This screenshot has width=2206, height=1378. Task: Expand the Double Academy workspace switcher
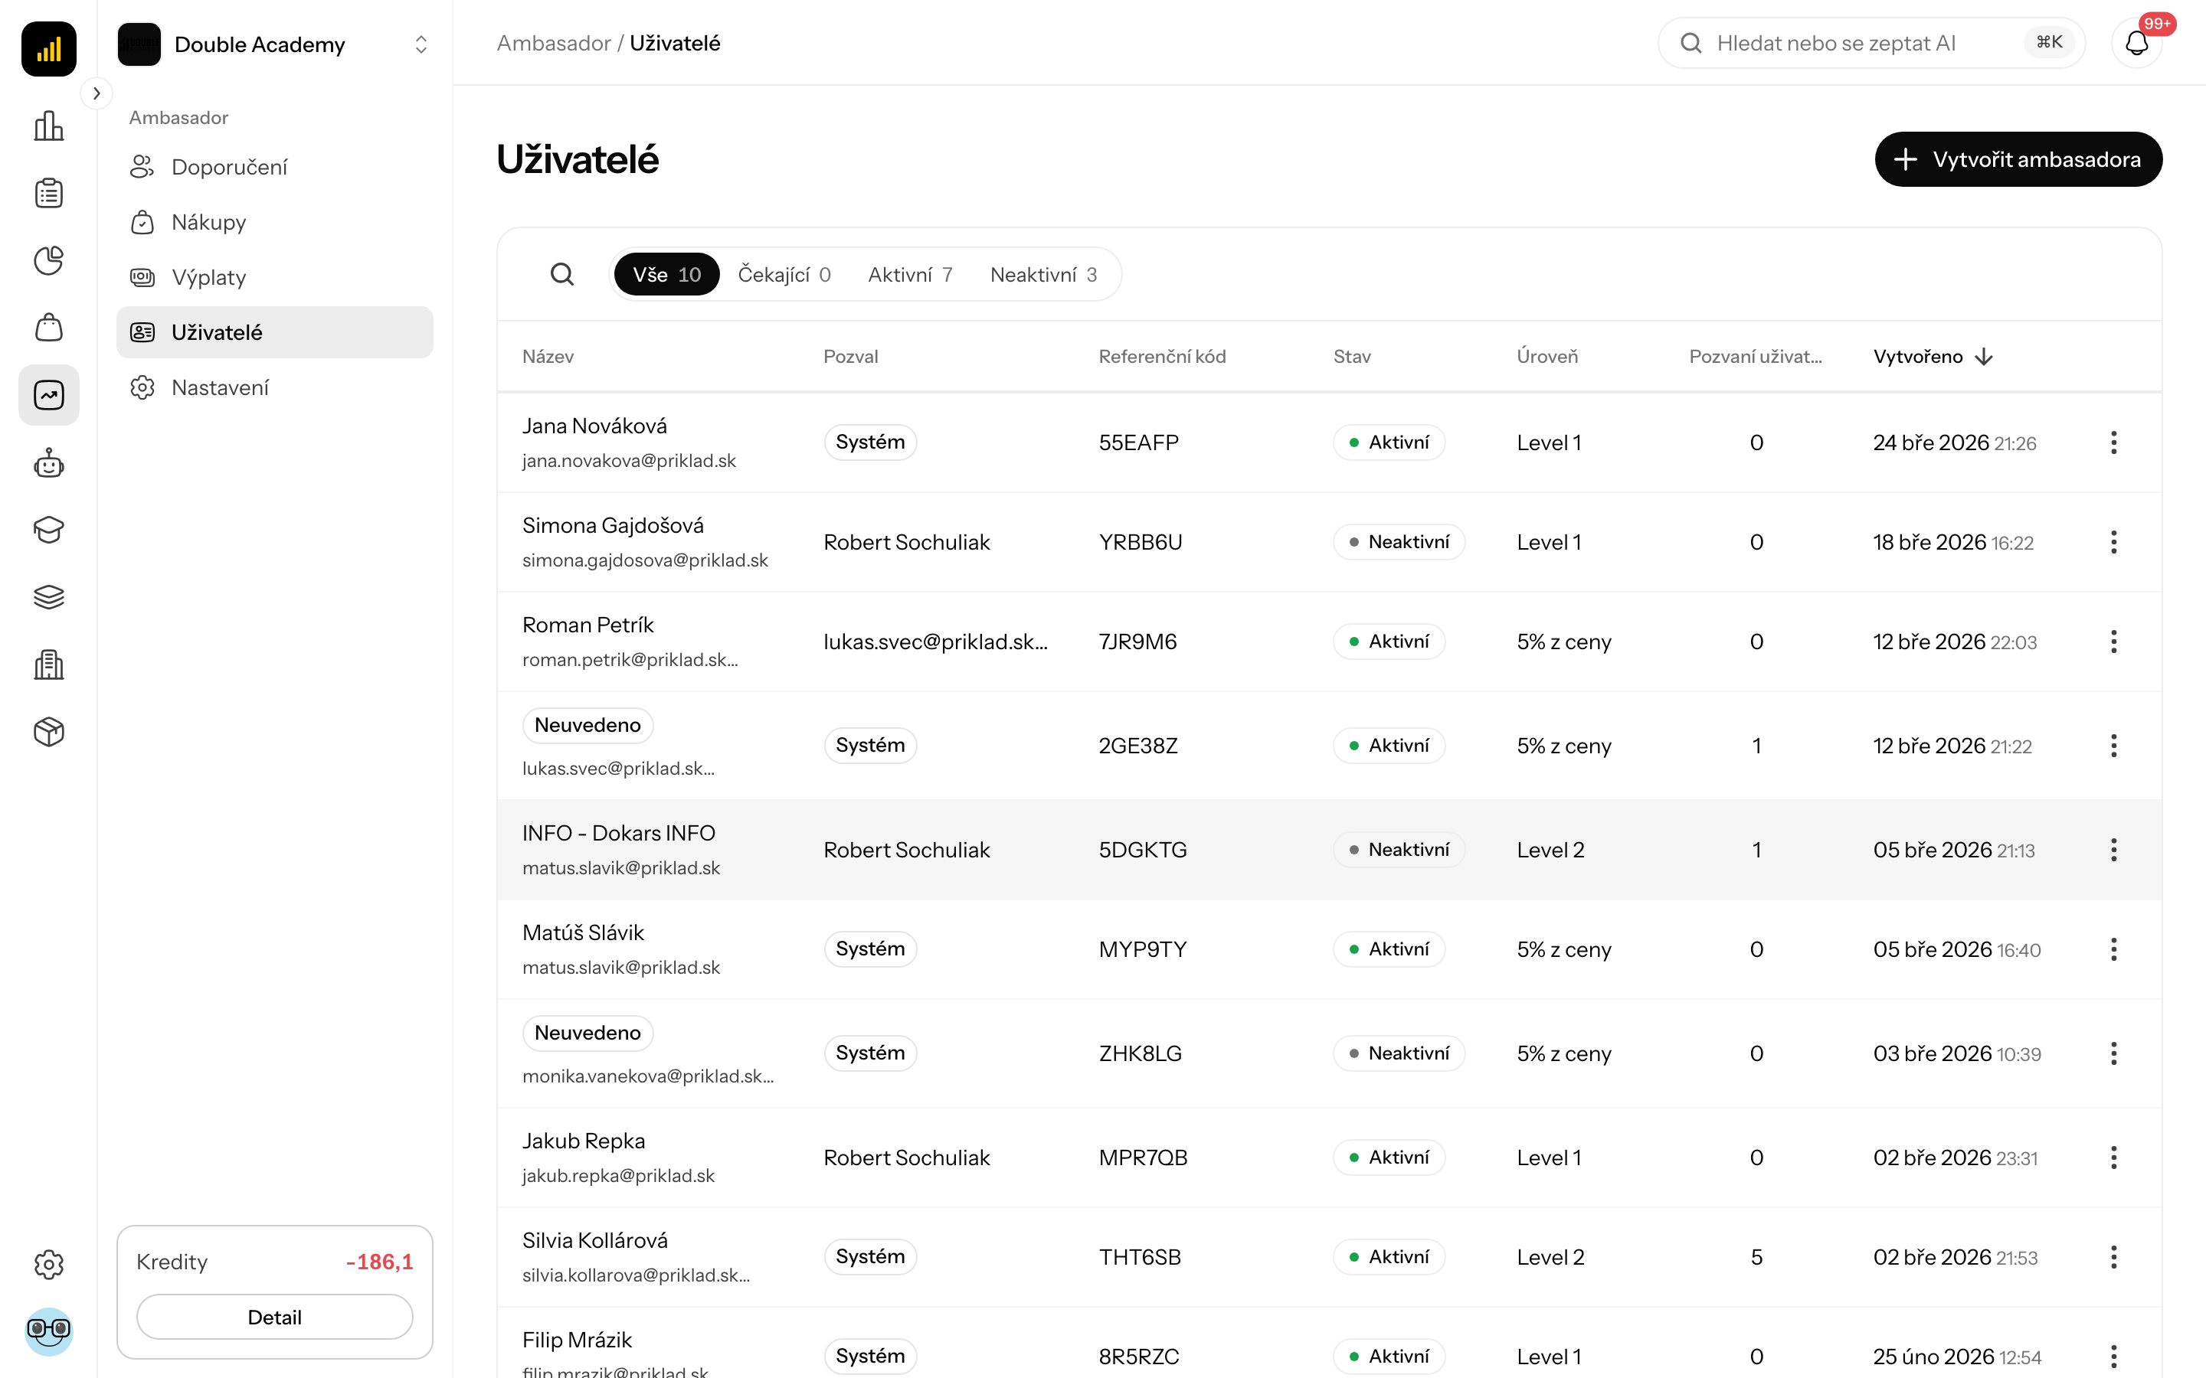274,44
